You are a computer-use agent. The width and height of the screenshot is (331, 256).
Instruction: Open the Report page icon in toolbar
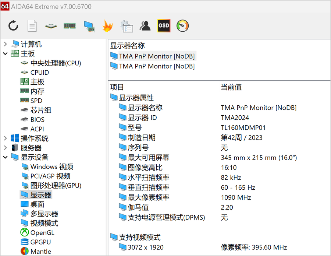tap(32, 26)
